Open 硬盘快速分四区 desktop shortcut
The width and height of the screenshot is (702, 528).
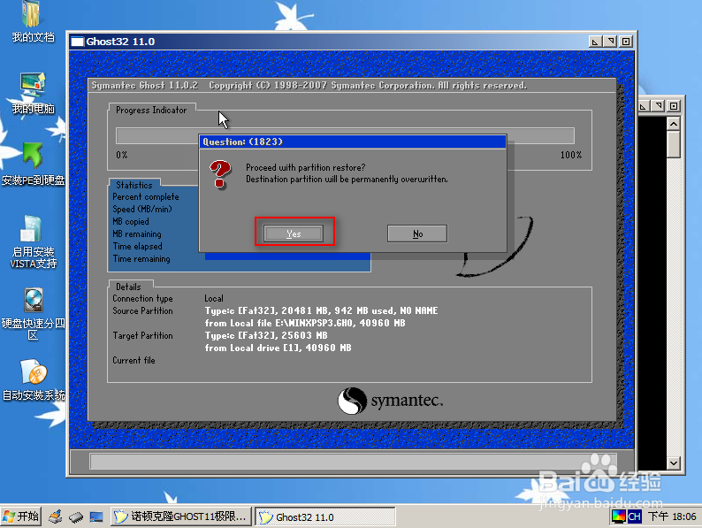pos(33,313)
